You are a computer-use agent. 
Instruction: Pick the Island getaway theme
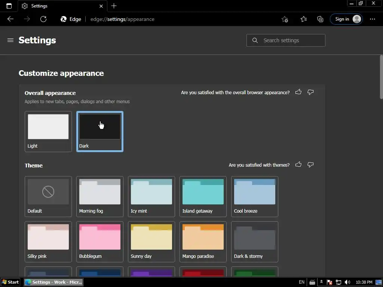[203, 197]
